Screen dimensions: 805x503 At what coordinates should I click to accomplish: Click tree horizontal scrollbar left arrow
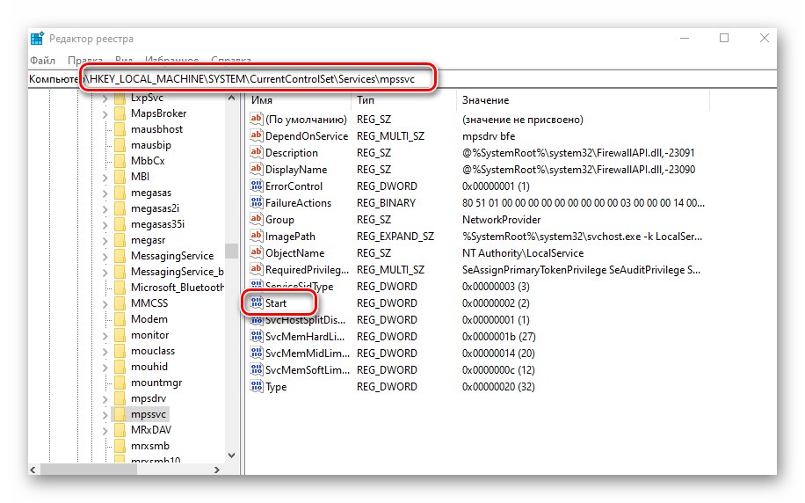pyautogui.click(x=33, y=470)
